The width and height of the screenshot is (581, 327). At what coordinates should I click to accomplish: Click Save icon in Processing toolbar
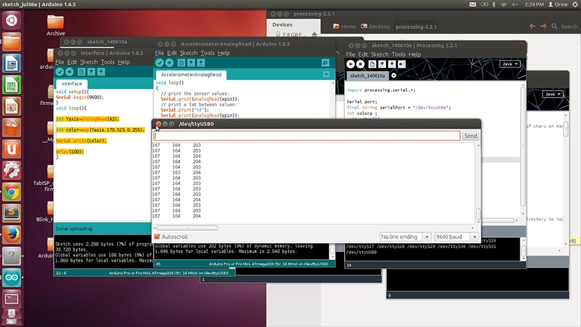[392, 64]
